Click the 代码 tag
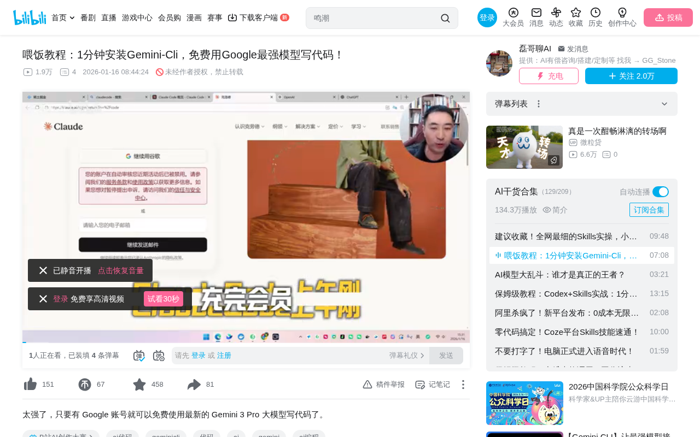The height and width of the screenshot is (437, 700). pos(207,435)
